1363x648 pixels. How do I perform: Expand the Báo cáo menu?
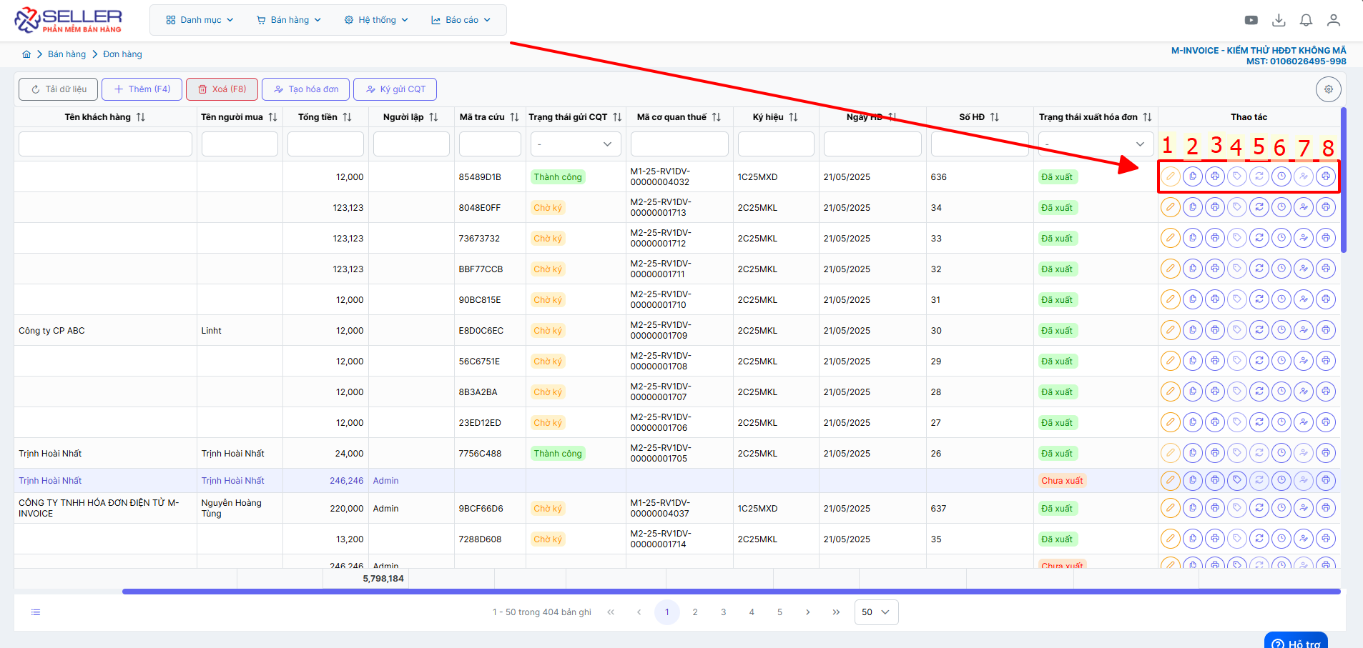[x=461, y=20]
